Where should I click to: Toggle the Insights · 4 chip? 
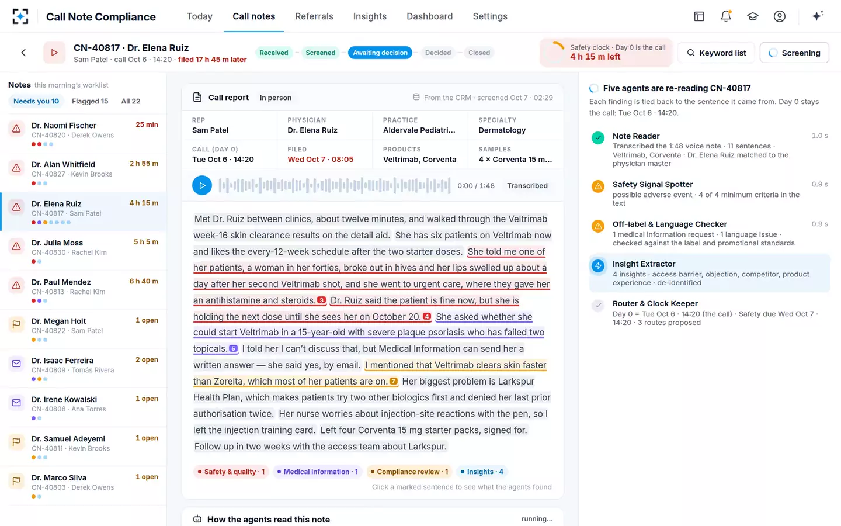point(482,472)
